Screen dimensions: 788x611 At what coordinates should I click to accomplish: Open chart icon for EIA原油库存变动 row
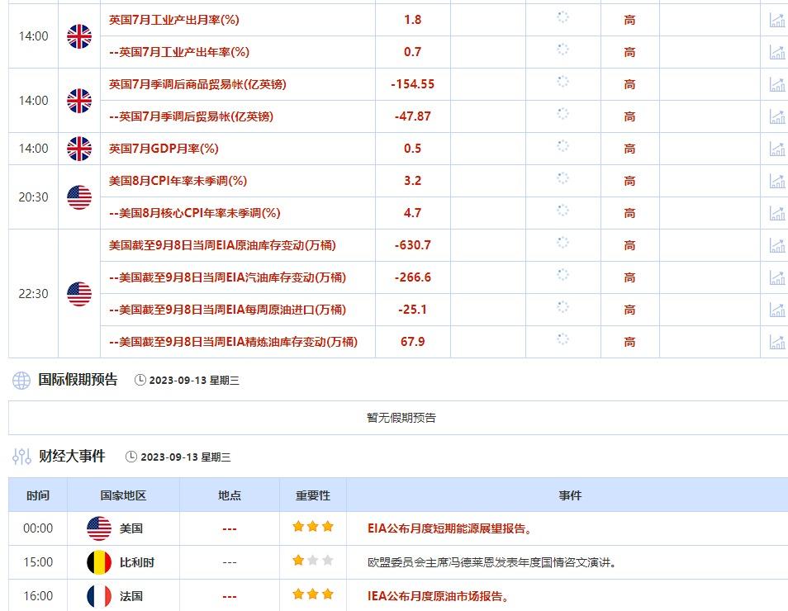point(776,245)
